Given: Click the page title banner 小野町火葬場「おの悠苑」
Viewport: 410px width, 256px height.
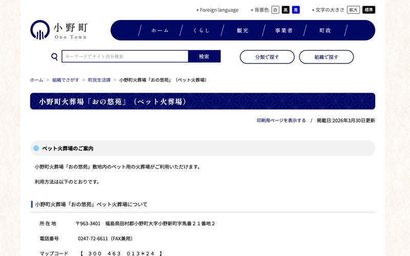Looking at the screenshot, I should 202,101.
